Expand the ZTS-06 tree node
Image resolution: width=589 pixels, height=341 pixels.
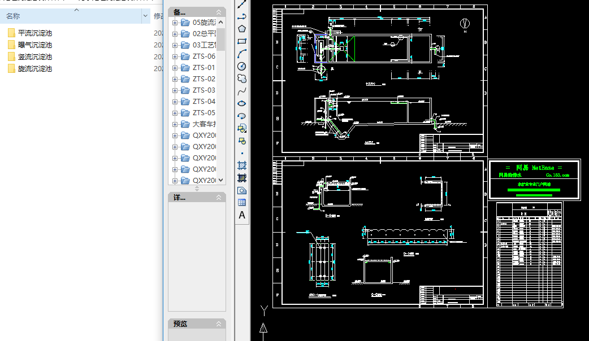click(x=175, y=56)
